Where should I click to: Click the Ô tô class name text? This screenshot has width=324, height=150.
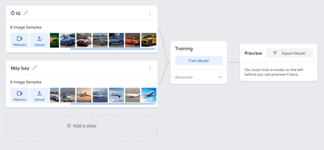(x=16, y=13)
